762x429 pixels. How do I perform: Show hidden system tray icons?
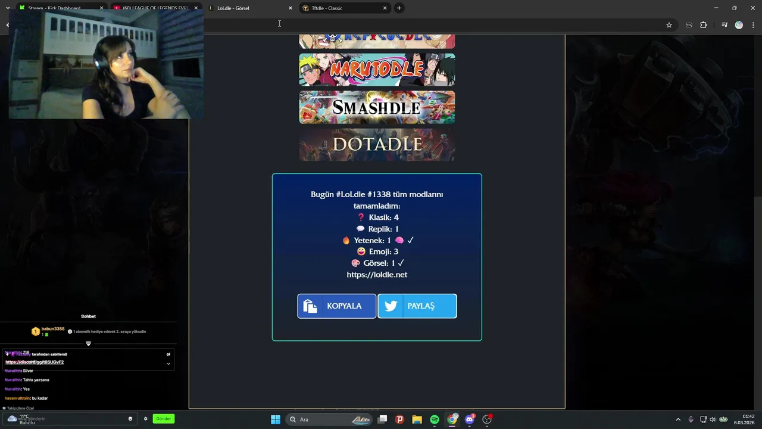[678, 419]
